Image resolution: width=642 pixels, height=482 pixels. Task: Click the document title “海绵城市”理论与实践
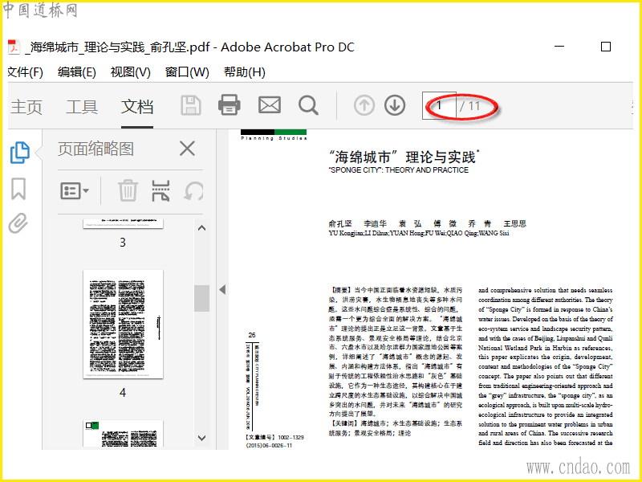click(404, 157)
